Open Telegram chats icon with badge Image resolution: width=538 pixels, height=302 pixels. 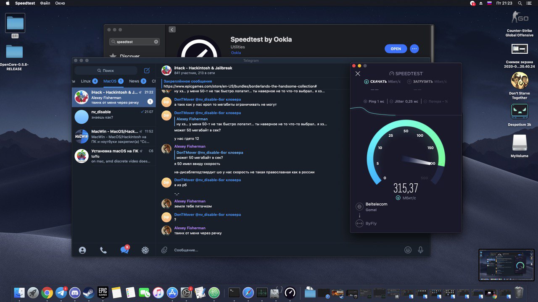pyautogui.click(x=124, y=250)
